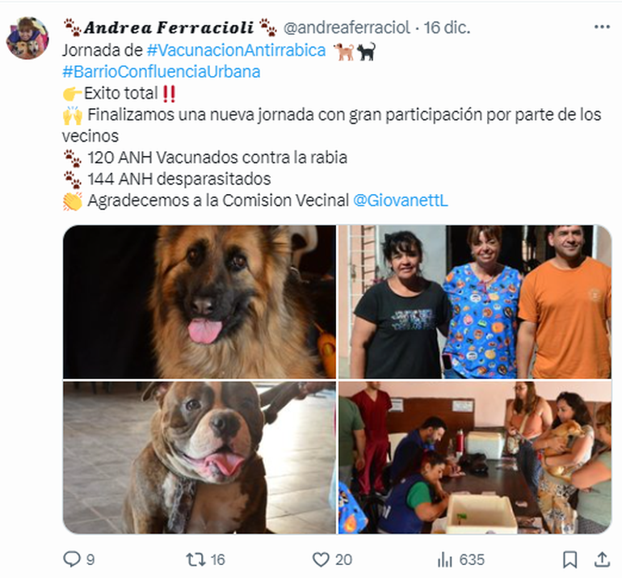Click the 16 retweets count

point(217,559)
